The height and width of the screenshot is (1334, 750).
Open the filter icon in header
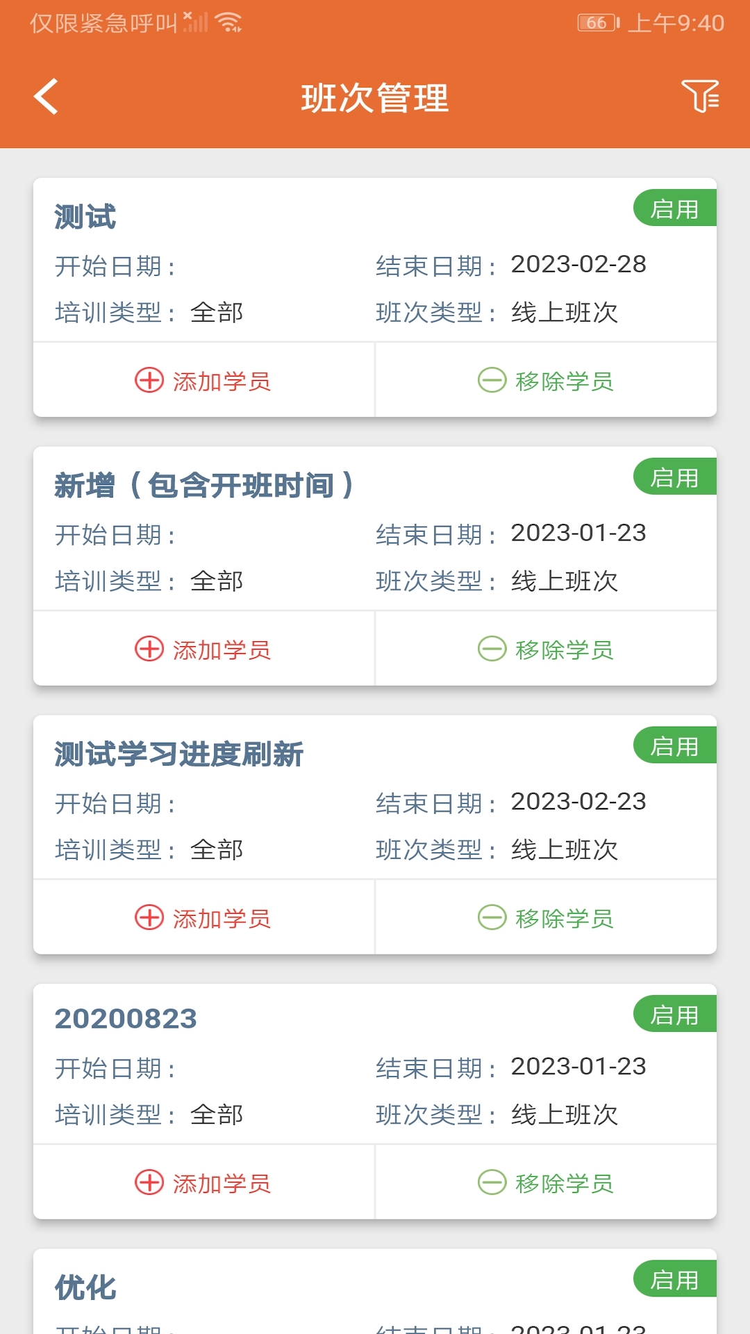(x=699, y=97)
